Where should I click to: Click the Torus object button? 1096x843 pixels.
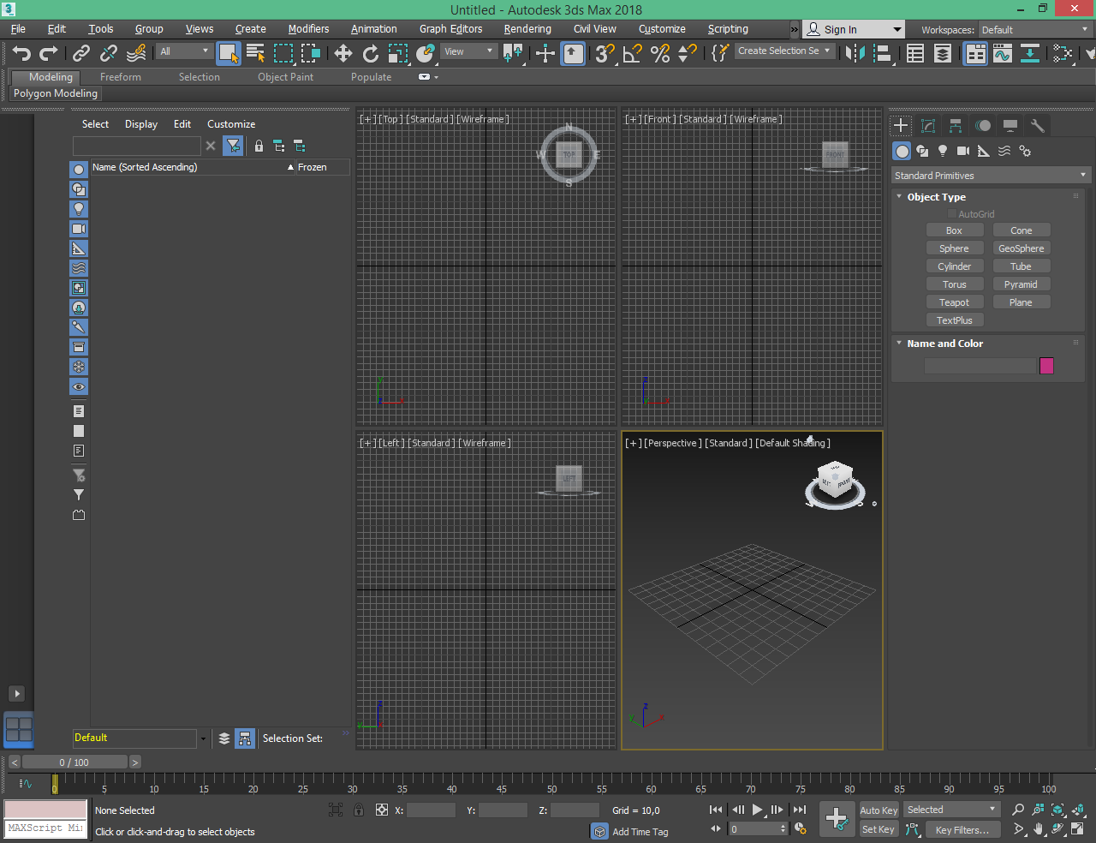click(x=954, y=284)
